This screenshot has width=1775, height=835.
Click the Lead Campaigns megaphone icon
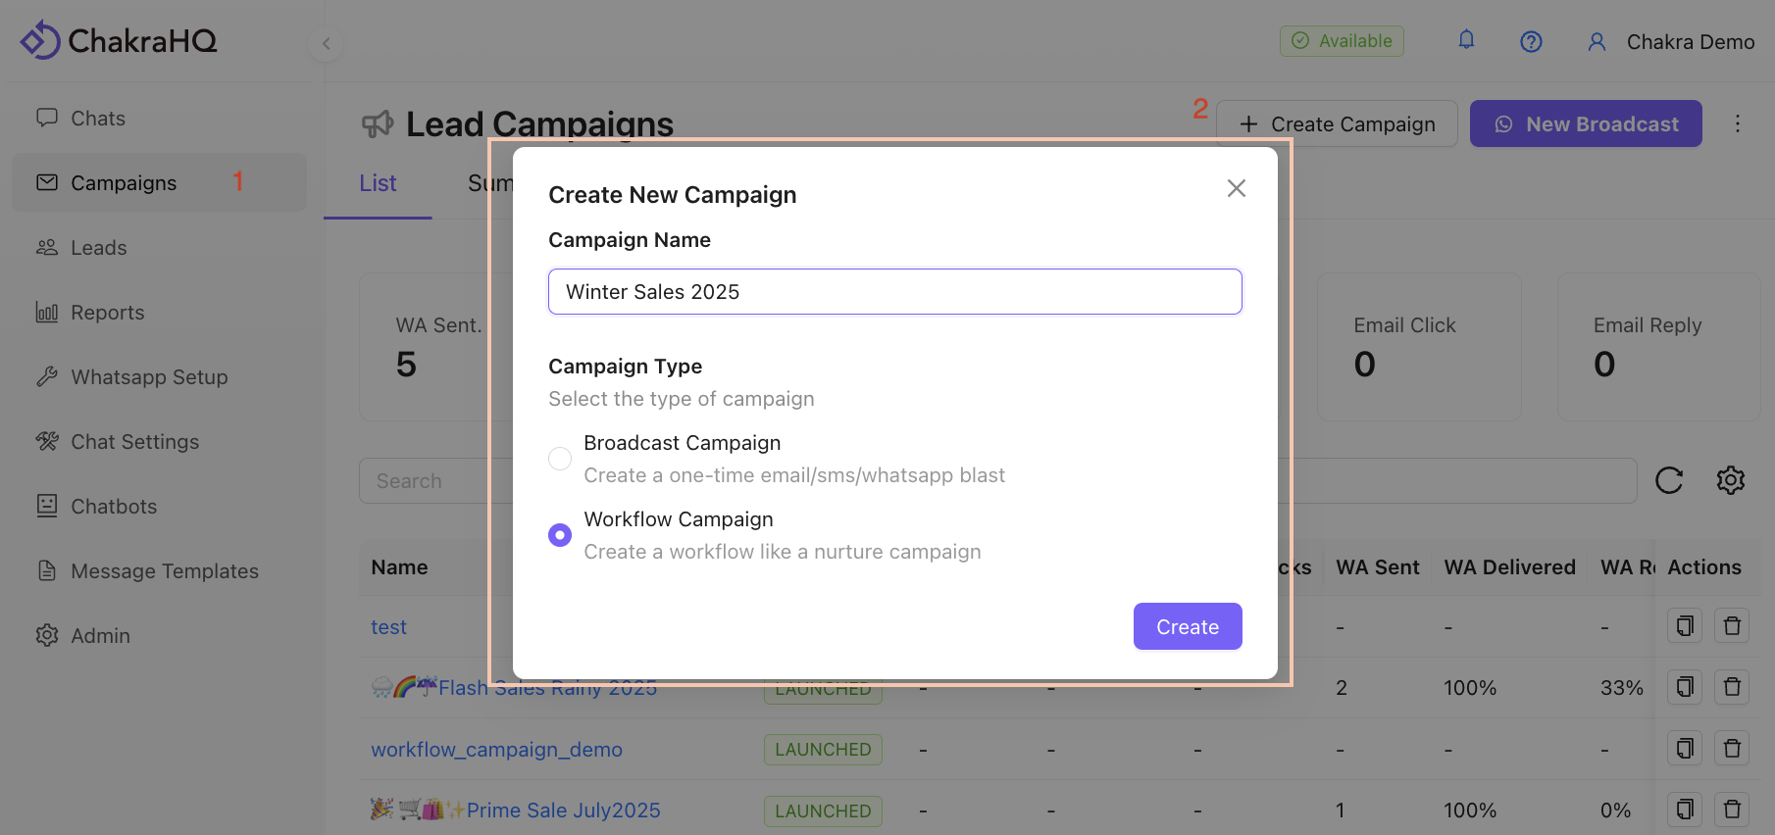pyautogui.click(x=378, y=124)
